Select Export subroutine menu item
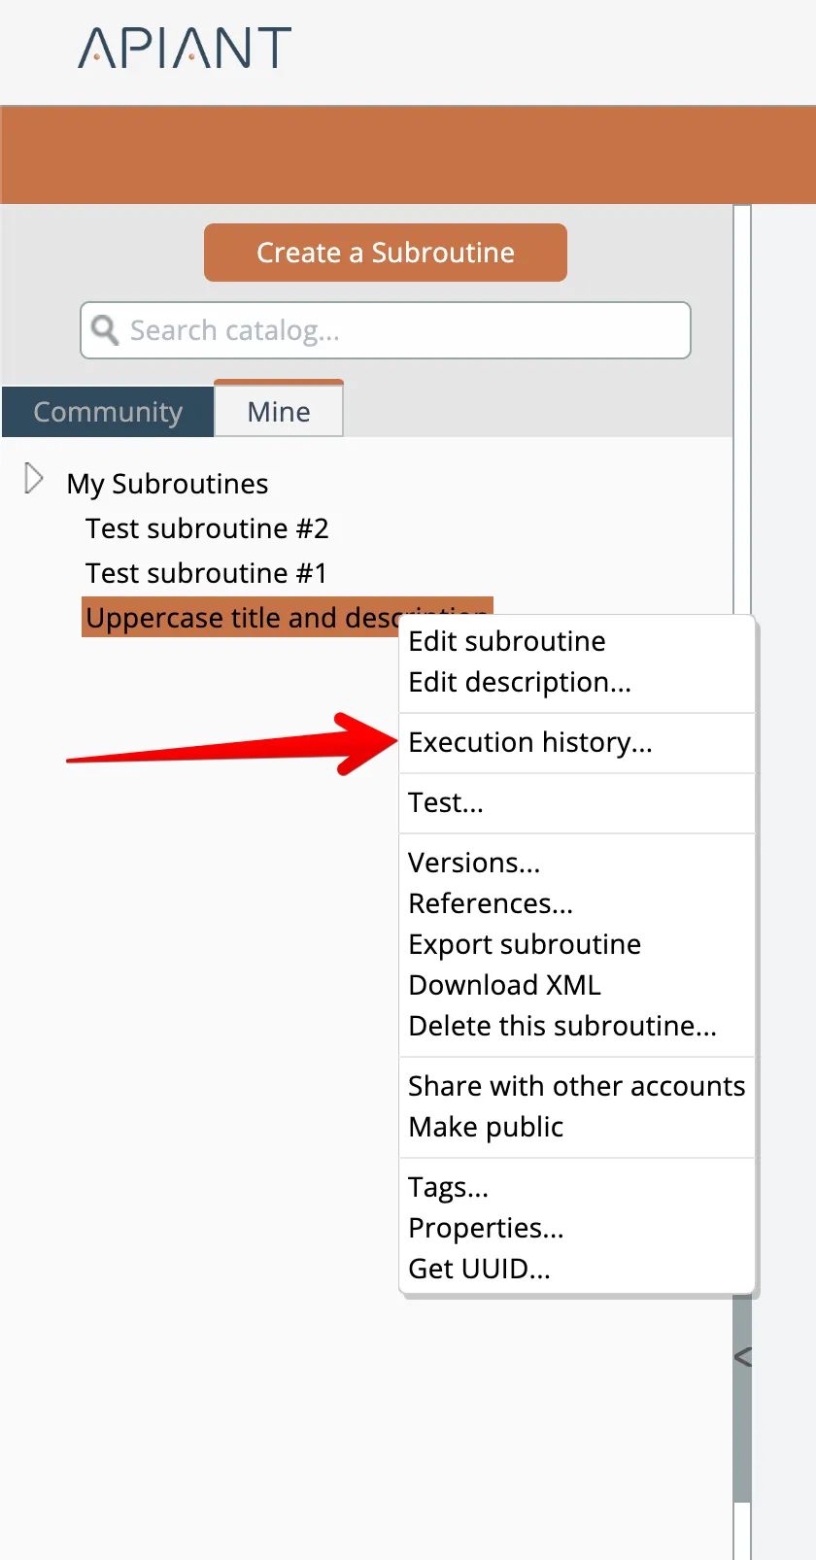Image resolution: width=816 pixels, height=1560 pixels. [525, 944]
